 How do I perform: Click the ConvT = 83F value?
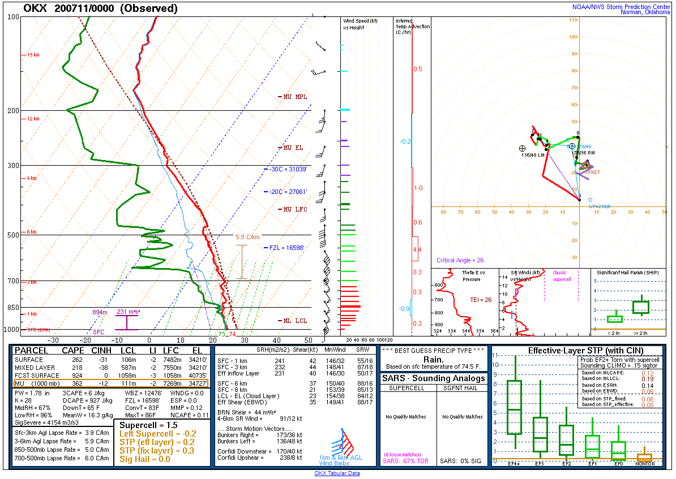[x=142, y=408]
